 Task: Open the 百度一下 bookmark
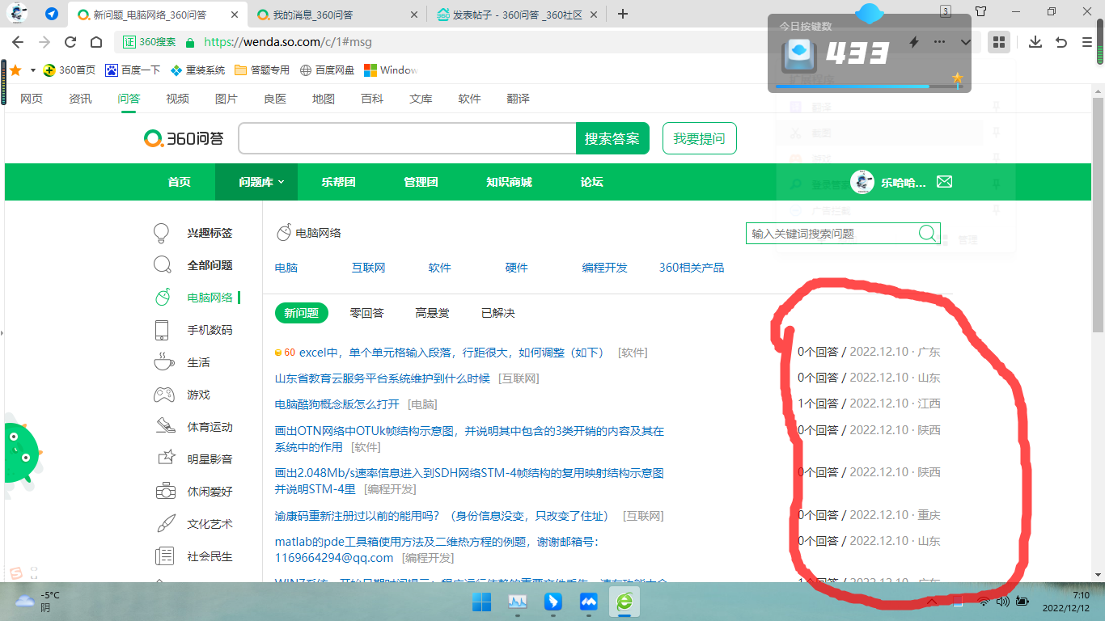click(x=133, y=70)
